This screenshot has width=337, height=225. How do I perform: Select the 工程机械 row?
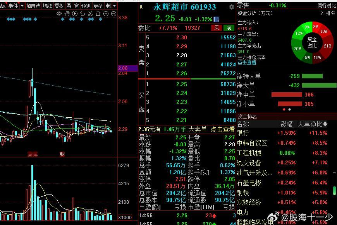pos(282,153)
